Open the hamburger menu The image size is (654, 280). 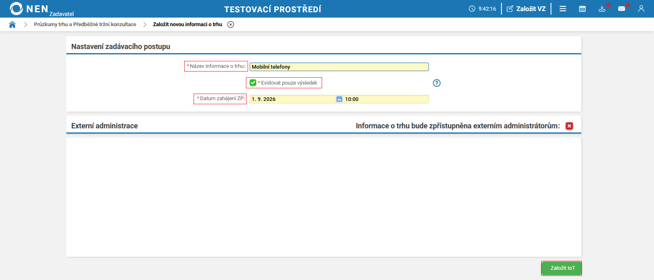[563, 9]
